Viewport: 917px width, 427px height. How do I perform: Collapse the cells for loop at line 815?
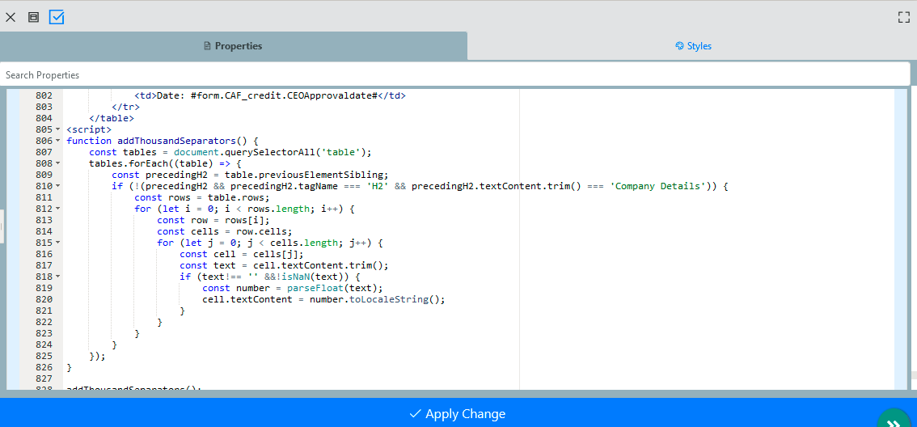point(59,243)
